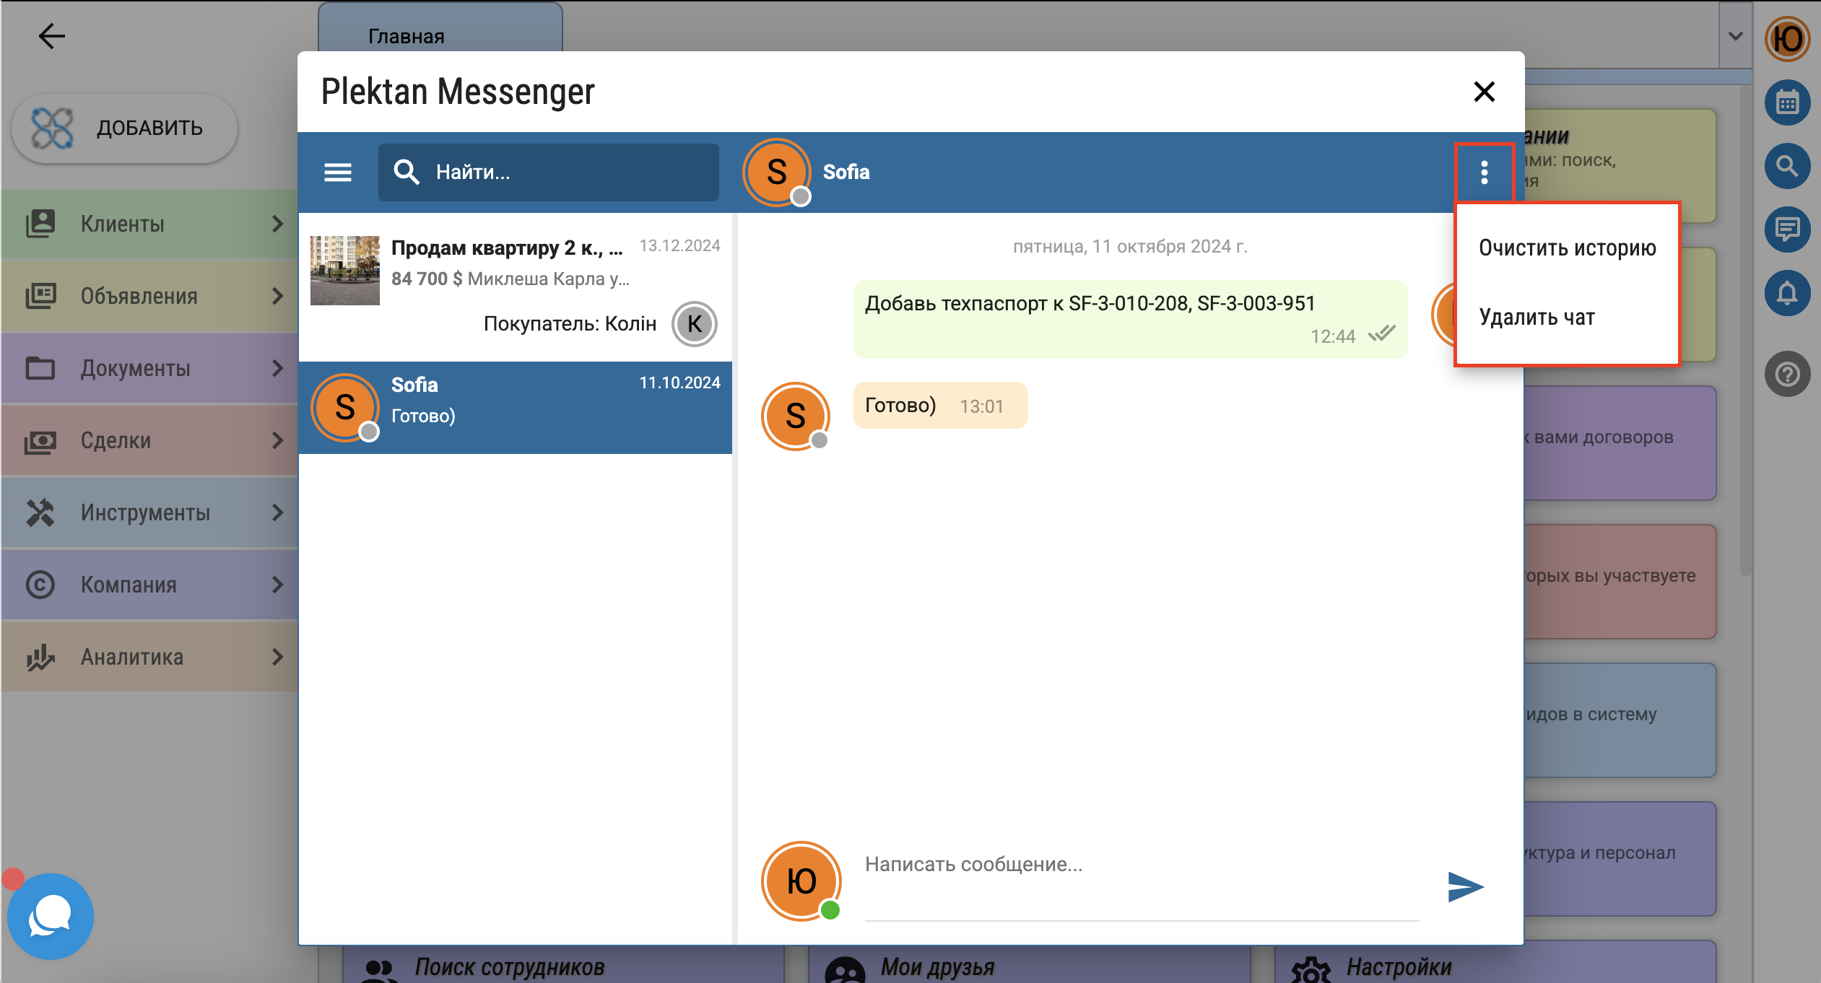Expand the Документы menu chevron
Viewport: 1821px width, 983px height.
pyautogui.click(x=277, y=368)
